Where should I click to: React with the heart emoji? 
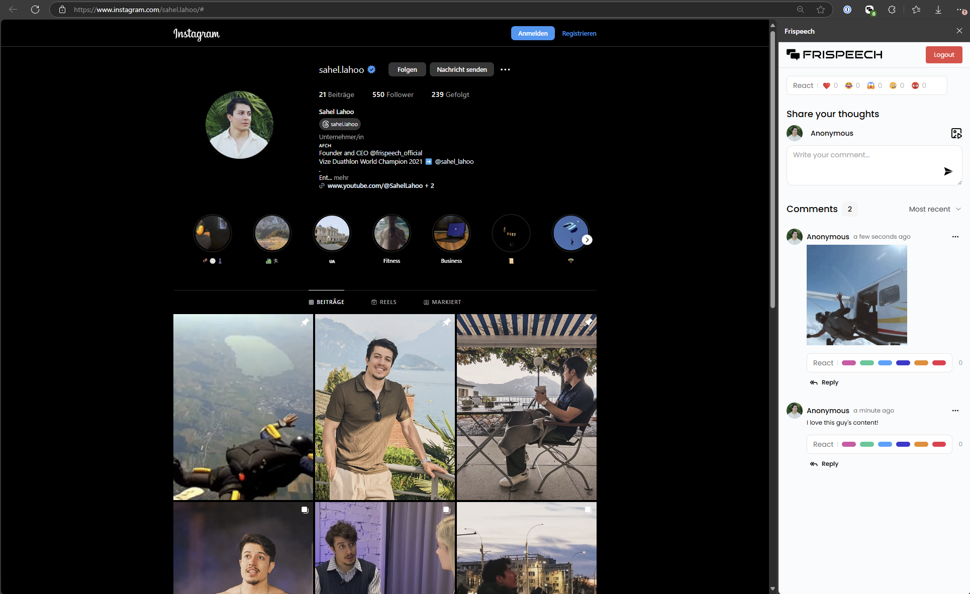point(827,85)
